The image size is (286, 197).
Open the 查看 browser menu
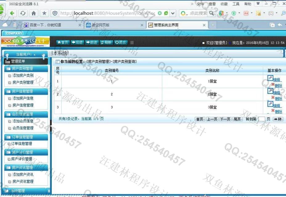[x=212, y=4]
